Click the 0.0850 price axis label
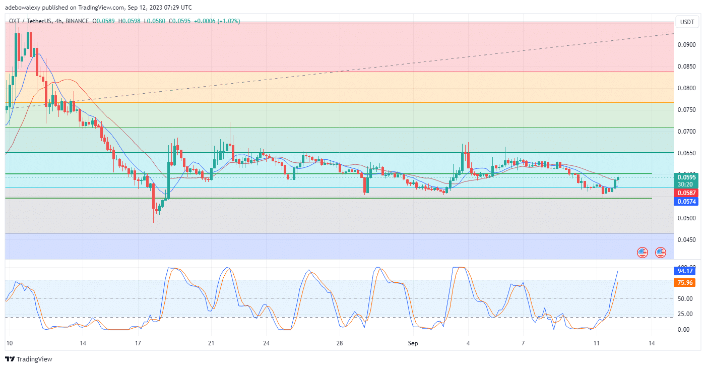 click(686, 67)
